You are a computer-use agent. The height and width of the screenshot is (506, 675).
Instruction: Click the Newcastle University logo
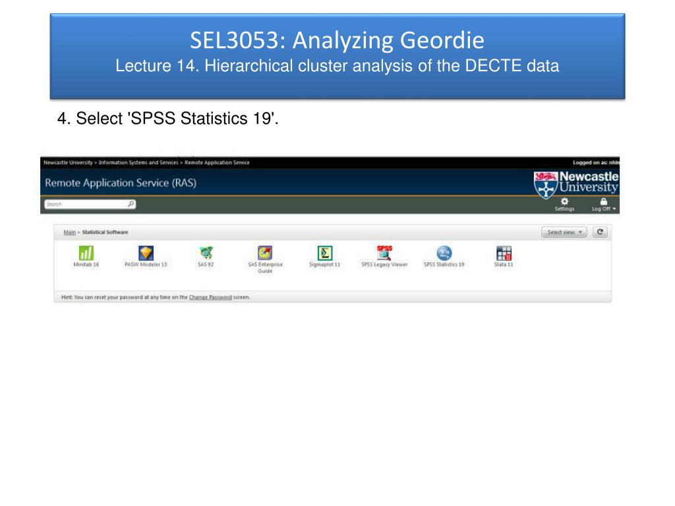(x=576, y=184)
